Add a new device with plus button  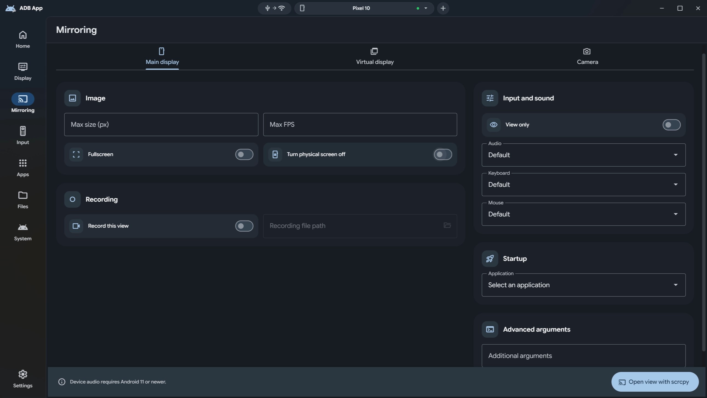click(443, 8)
